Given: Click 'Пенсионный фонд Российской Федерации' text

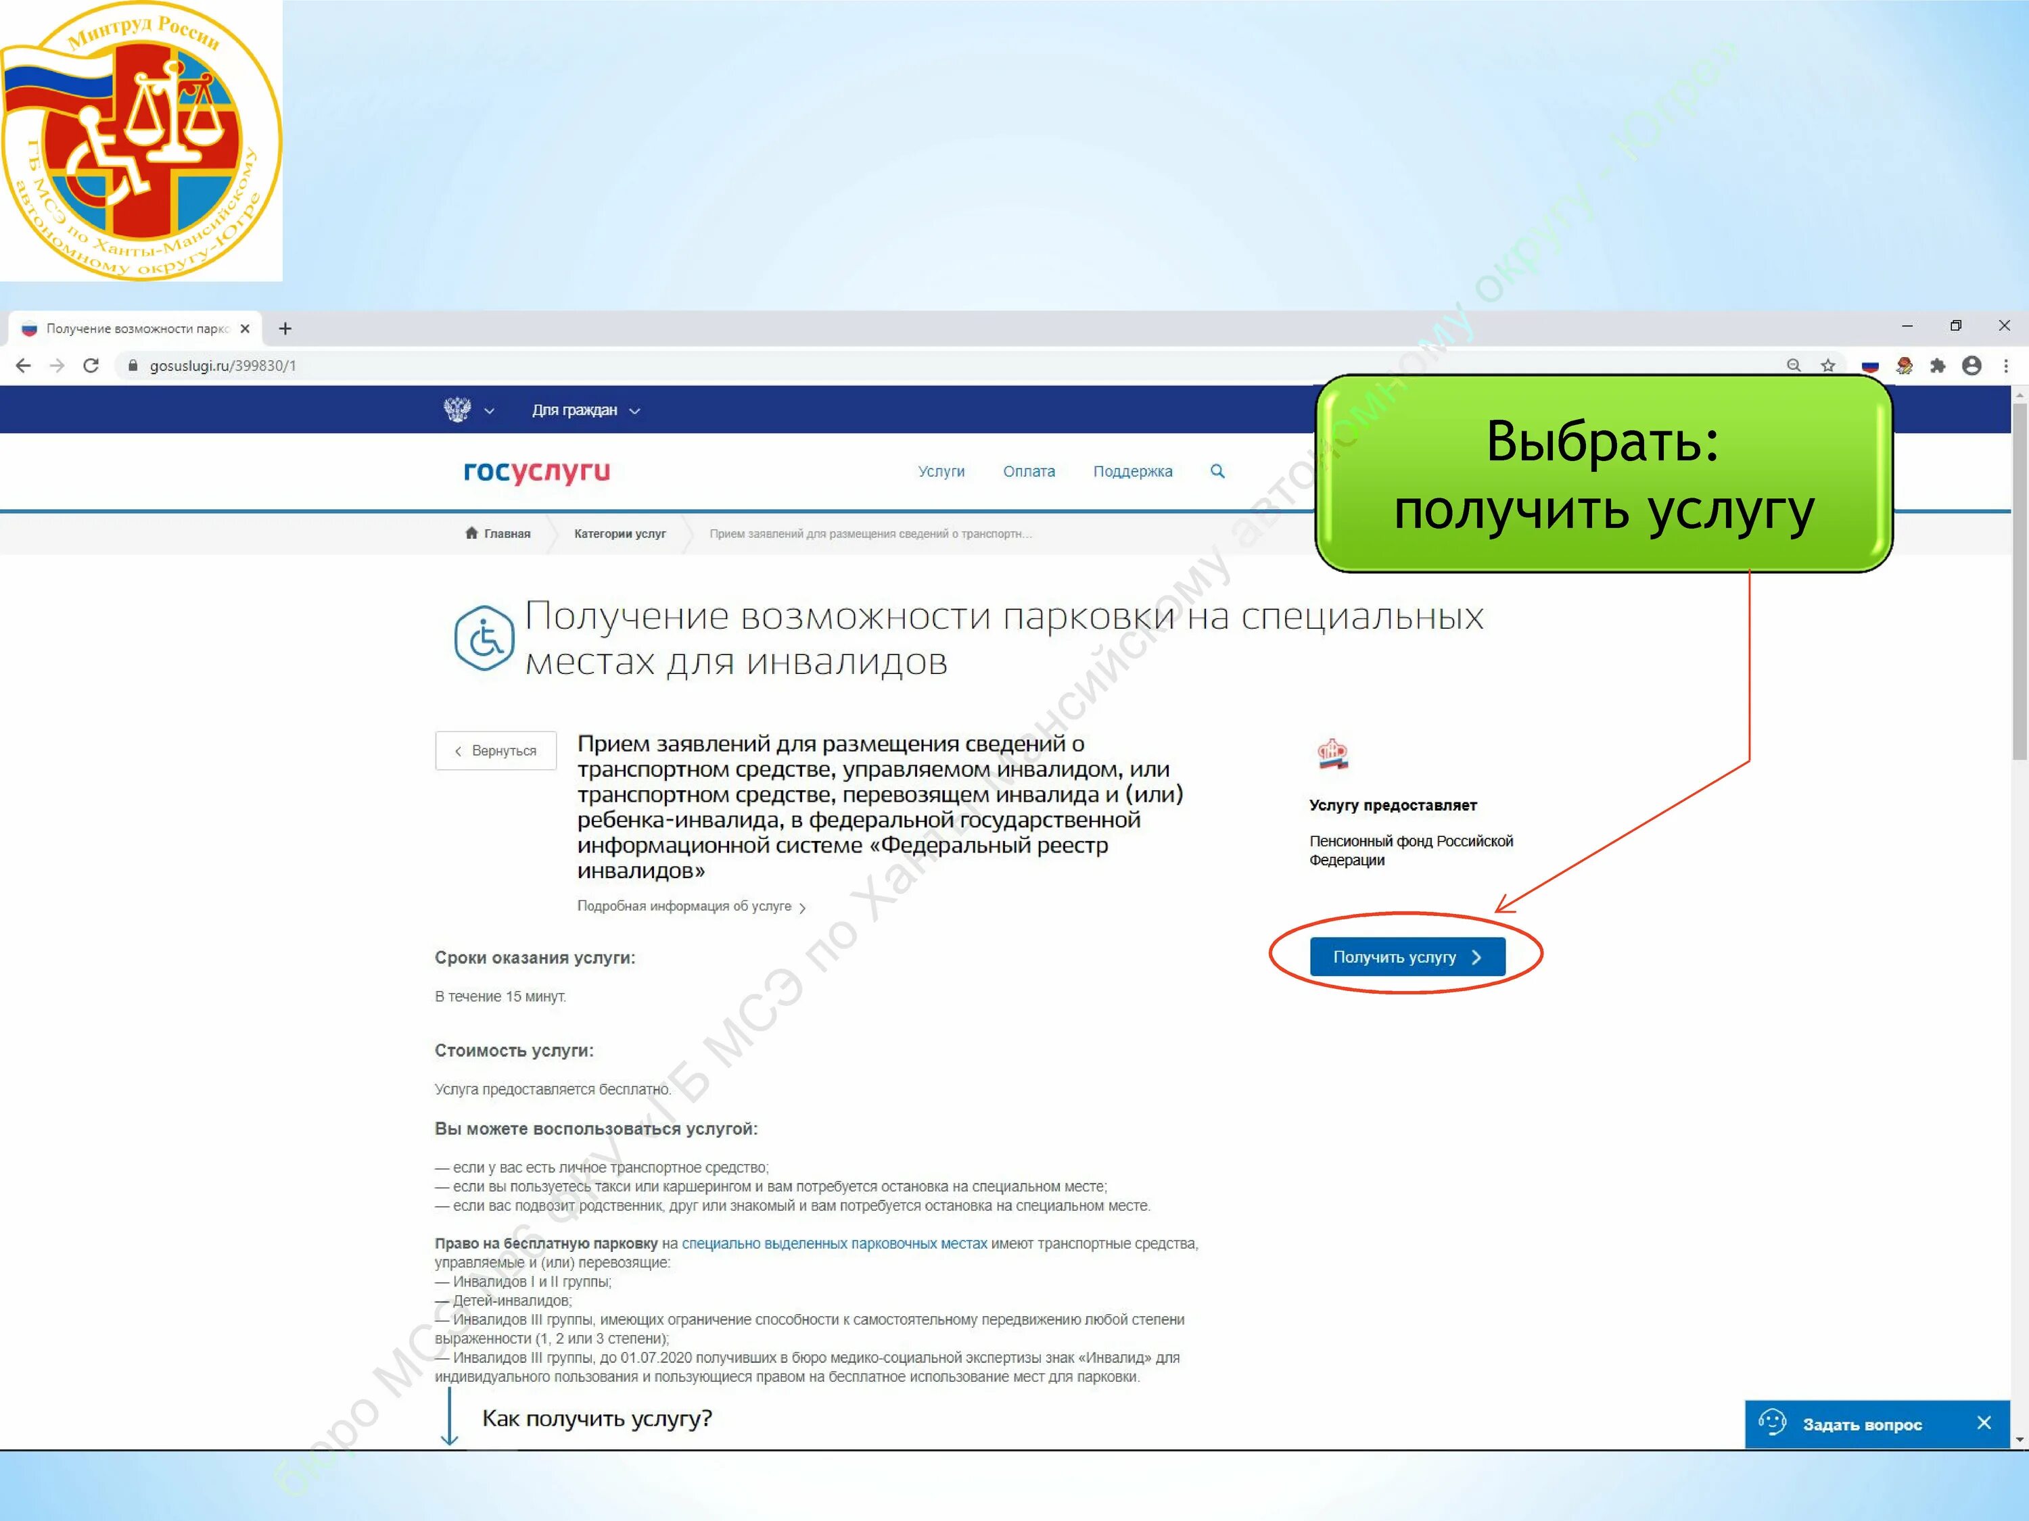Looking at the screenshot, I should pyautogui.click(x=1411, y=851).
